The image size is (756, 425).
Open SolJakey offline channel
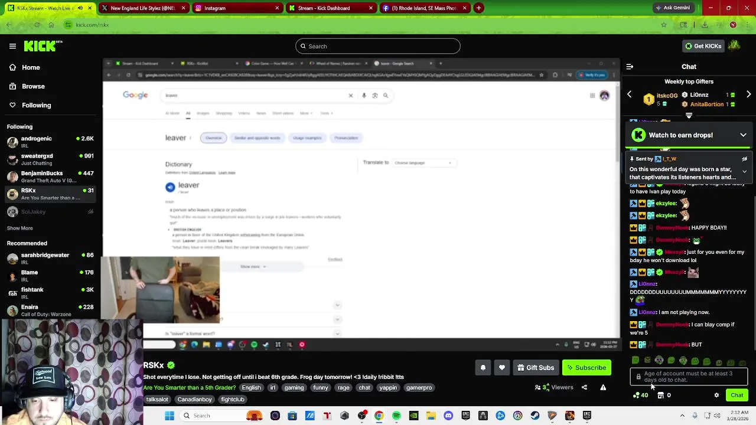coord(50,211)
